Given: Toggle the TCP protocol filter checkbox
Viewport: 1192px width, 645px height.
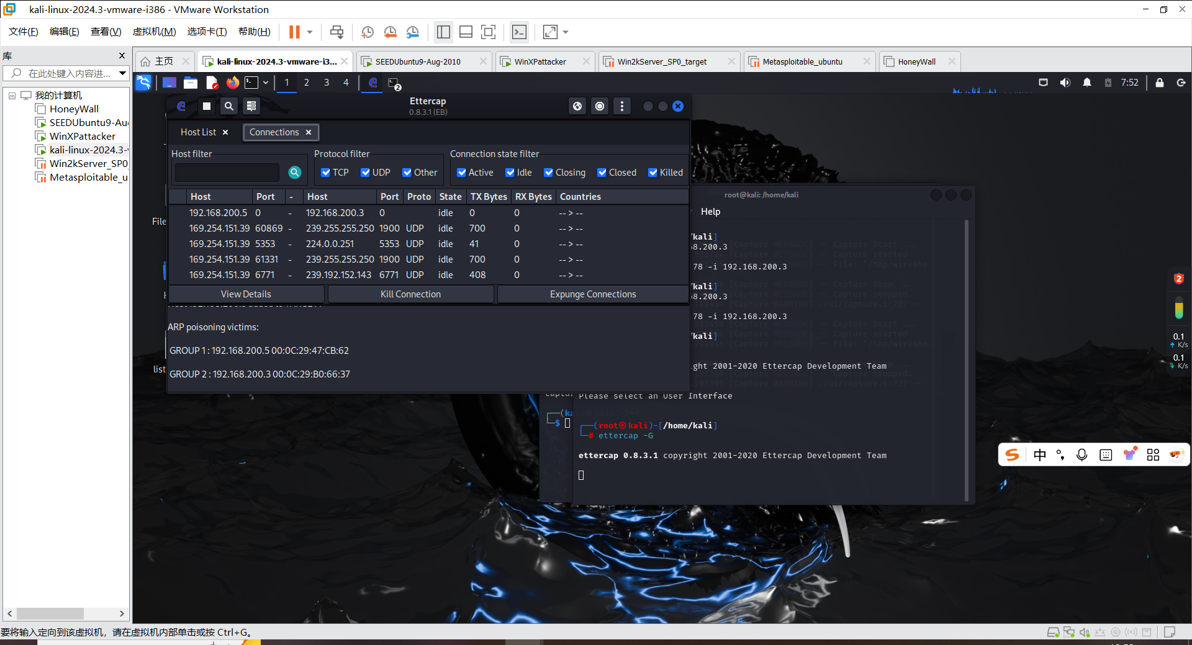Looking at the screenshot, I should (325, 173).
